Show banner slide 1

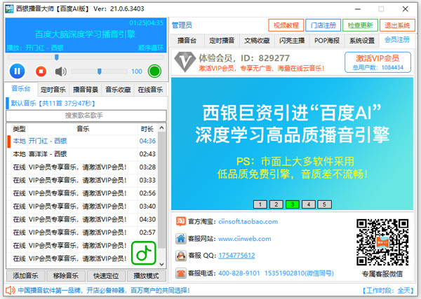tap(260, 204)
